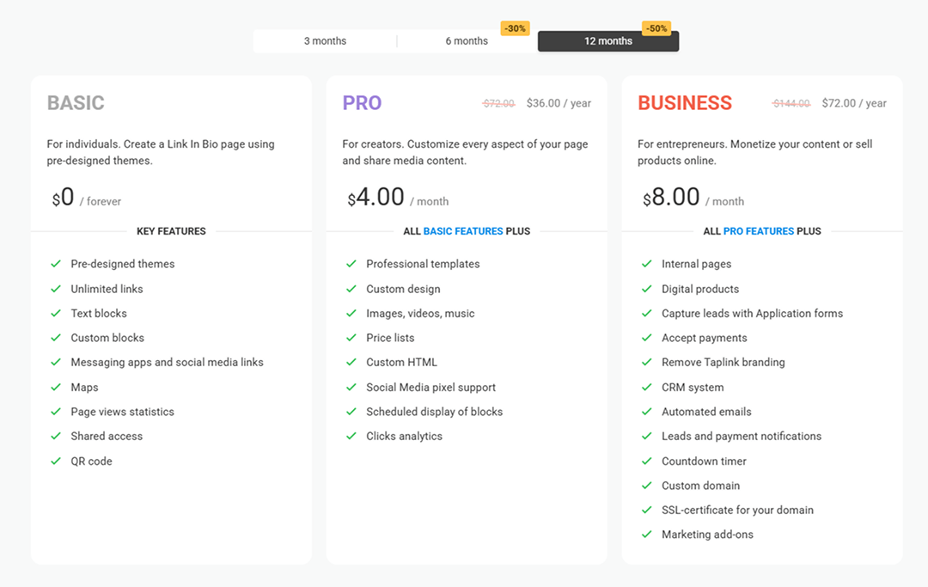Open the PRO FEATURES link in Business card
This screenshot has height=587, width=928.
pos(758,231)
